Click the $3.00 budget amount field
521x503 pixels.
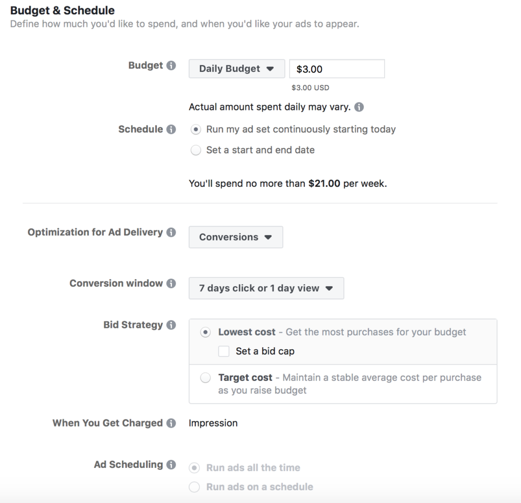(337, 69)
